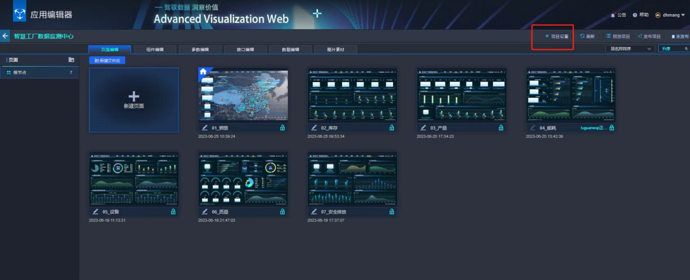This screenshot has width=690, height=280.
Task: Open the 按名称排序 sort dropdown
Action: (630, 49)
